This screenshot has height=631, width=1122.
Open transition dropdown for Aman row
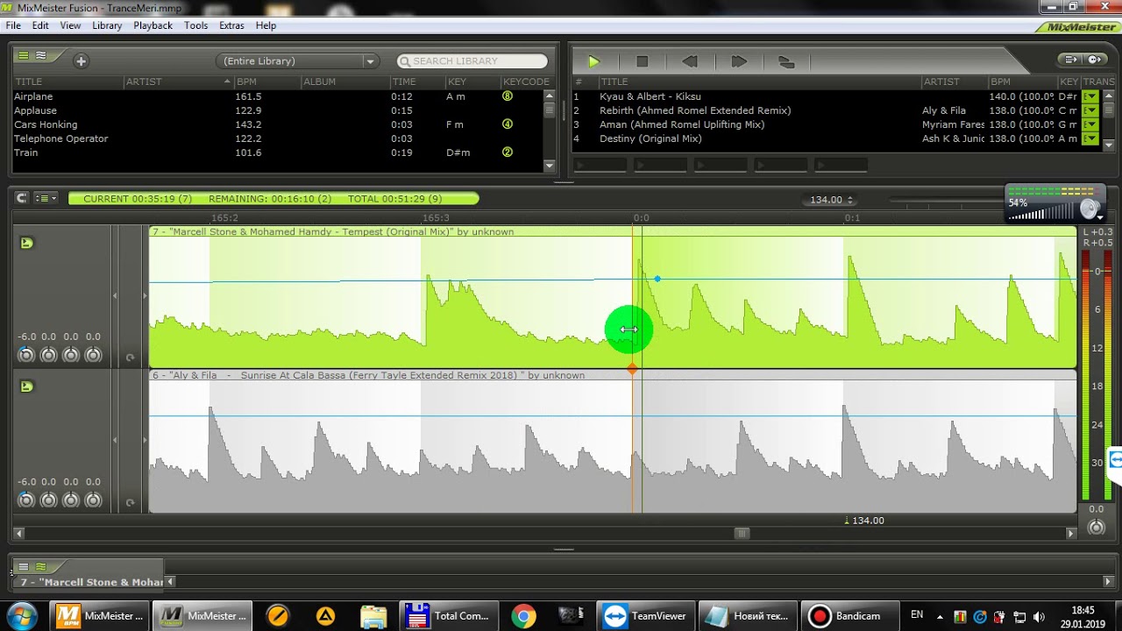coord(1090,124)
